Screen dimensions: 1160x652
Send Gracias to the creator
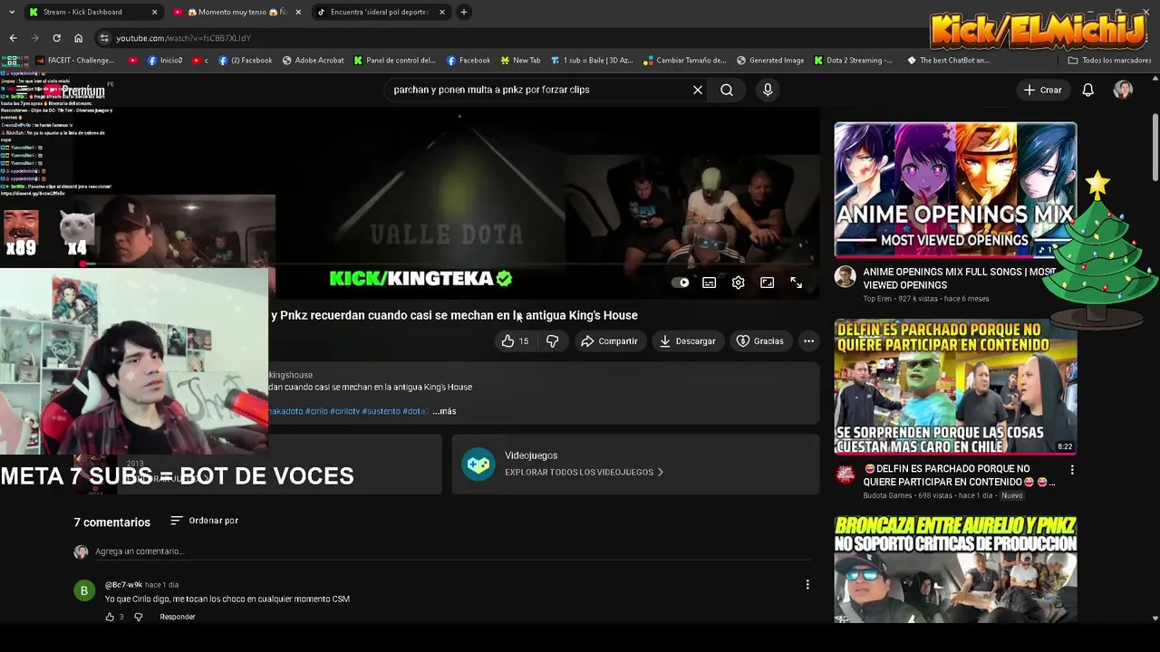tap(759, 341)
